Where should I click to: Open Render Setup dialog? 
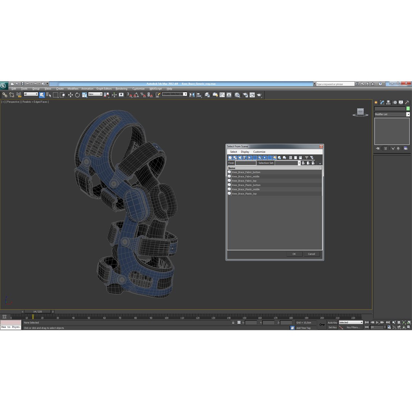pos(245,95)
